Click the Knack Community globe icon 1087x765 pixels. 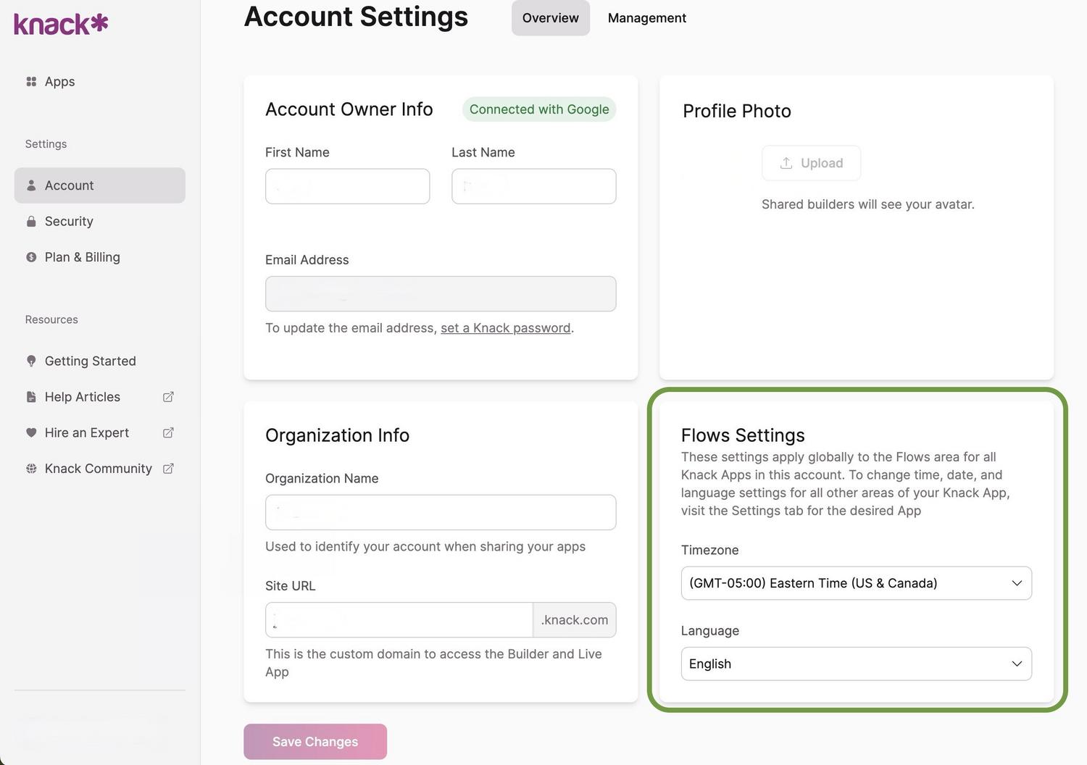[x=31, y=469]
